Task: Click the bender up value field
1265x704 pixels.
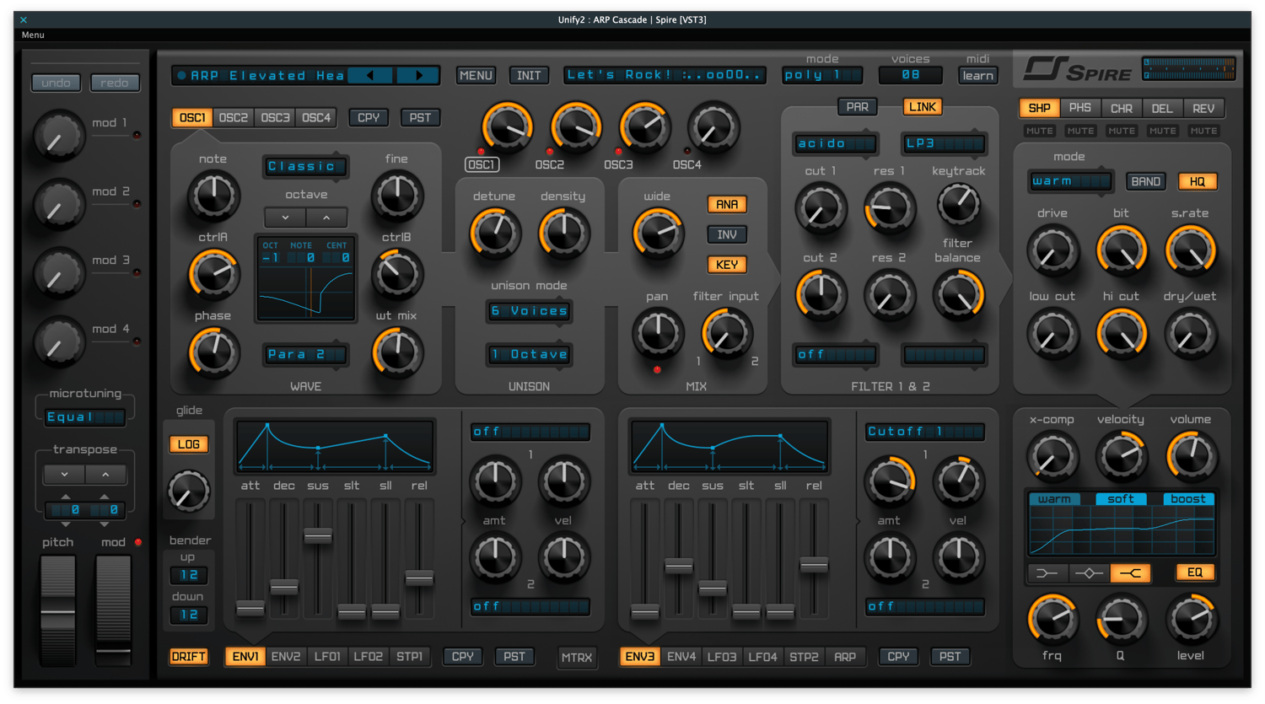Action: [189, 575]
